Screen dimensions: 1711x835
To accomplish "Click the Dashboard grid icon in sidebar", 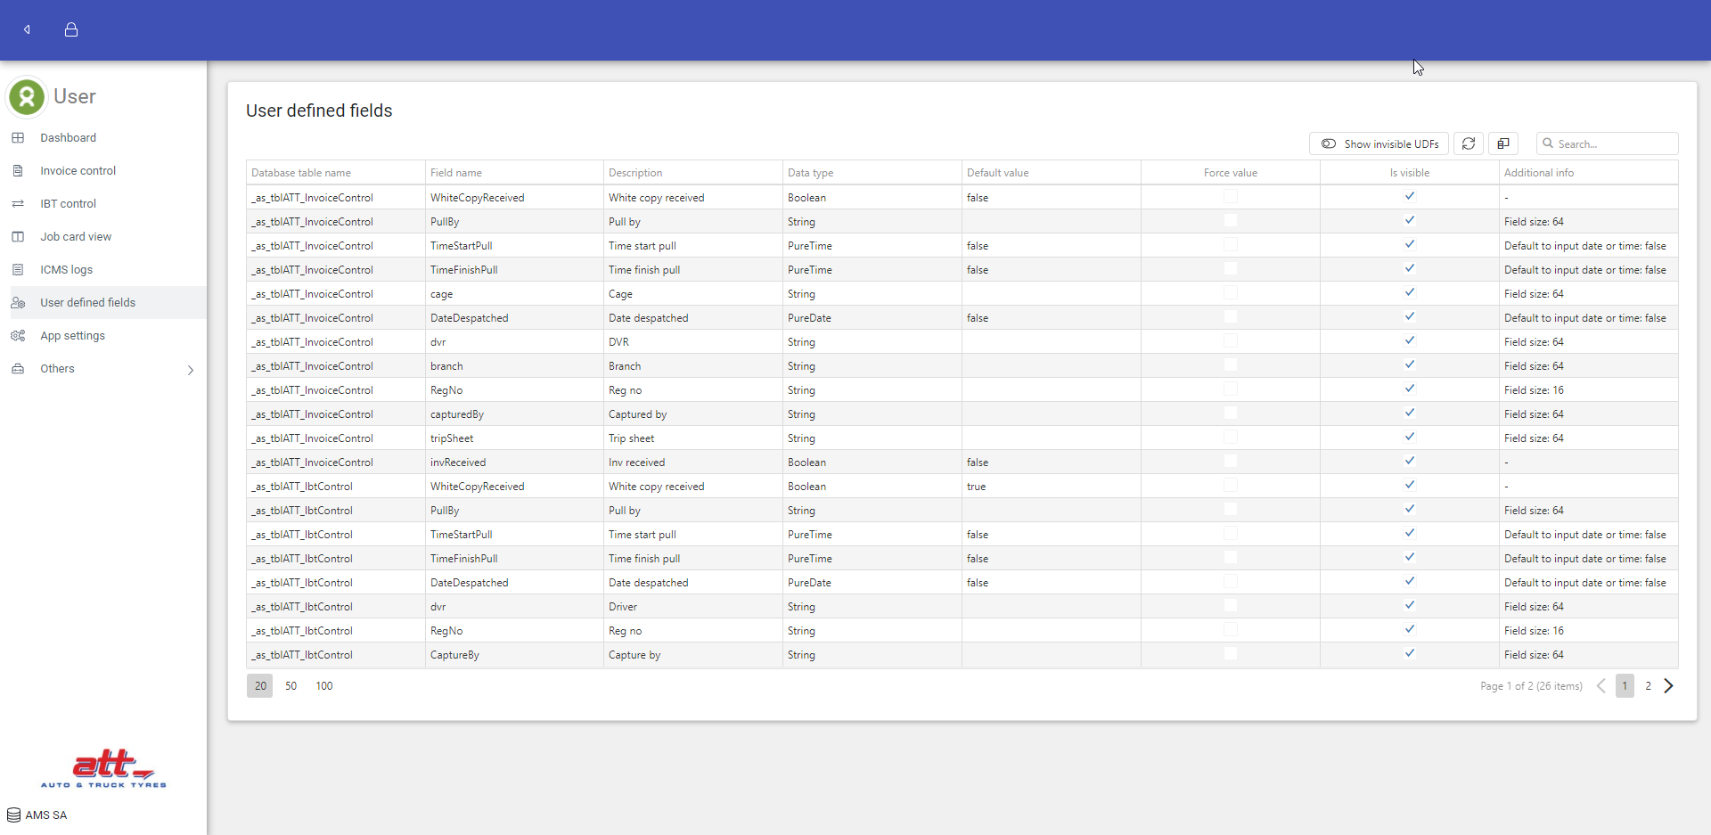I will (x=18, y=138).
